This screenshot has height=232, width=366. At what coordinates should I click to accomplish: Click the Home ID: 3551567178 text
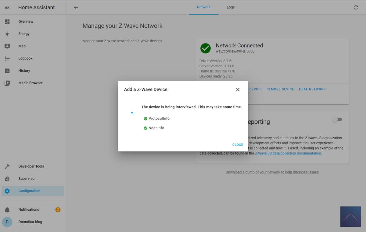point(217,71)
